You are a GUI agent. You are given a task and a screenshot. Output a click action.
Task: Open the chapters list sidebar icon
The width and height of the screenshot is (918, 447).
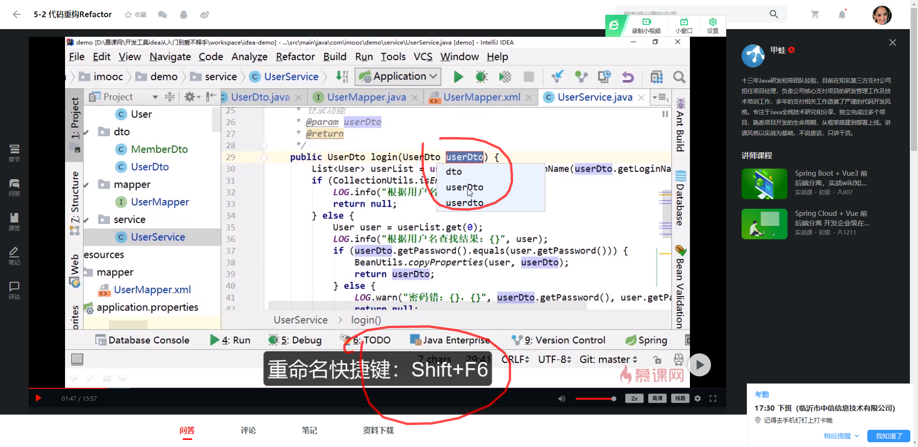click(x=14, y=153)
